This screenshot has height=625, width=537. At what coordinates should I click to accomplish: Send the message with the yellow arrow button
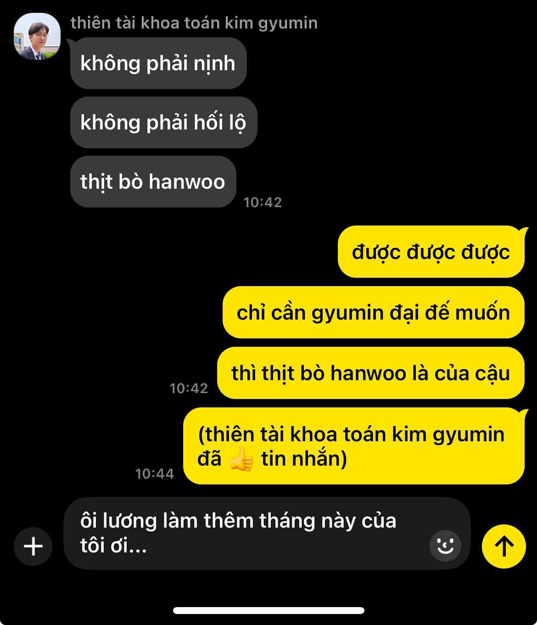504,546
